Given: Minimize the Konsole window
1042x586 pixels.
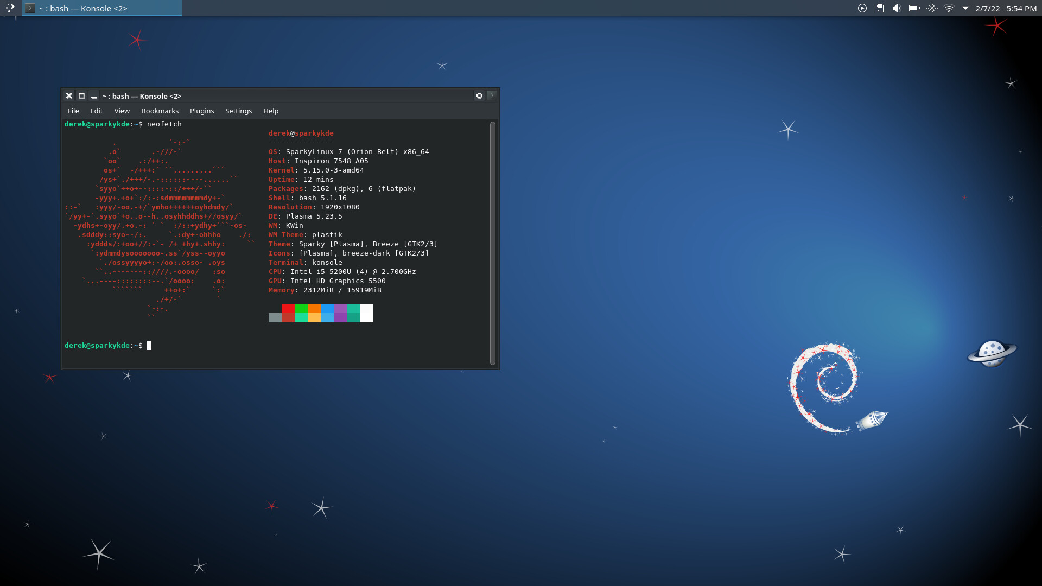Looking at the screenshot, I should click(x=94, y=96).
